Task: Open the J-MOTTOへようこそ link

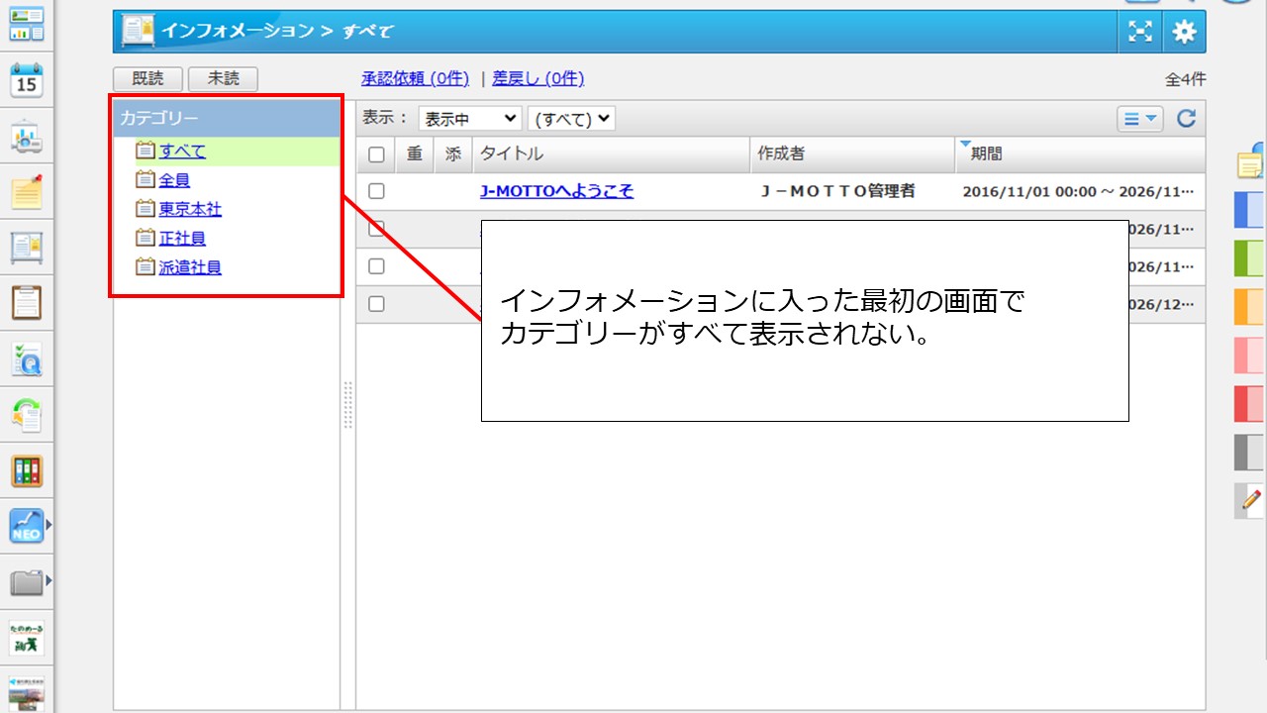Action: click(x=556, y=191)
